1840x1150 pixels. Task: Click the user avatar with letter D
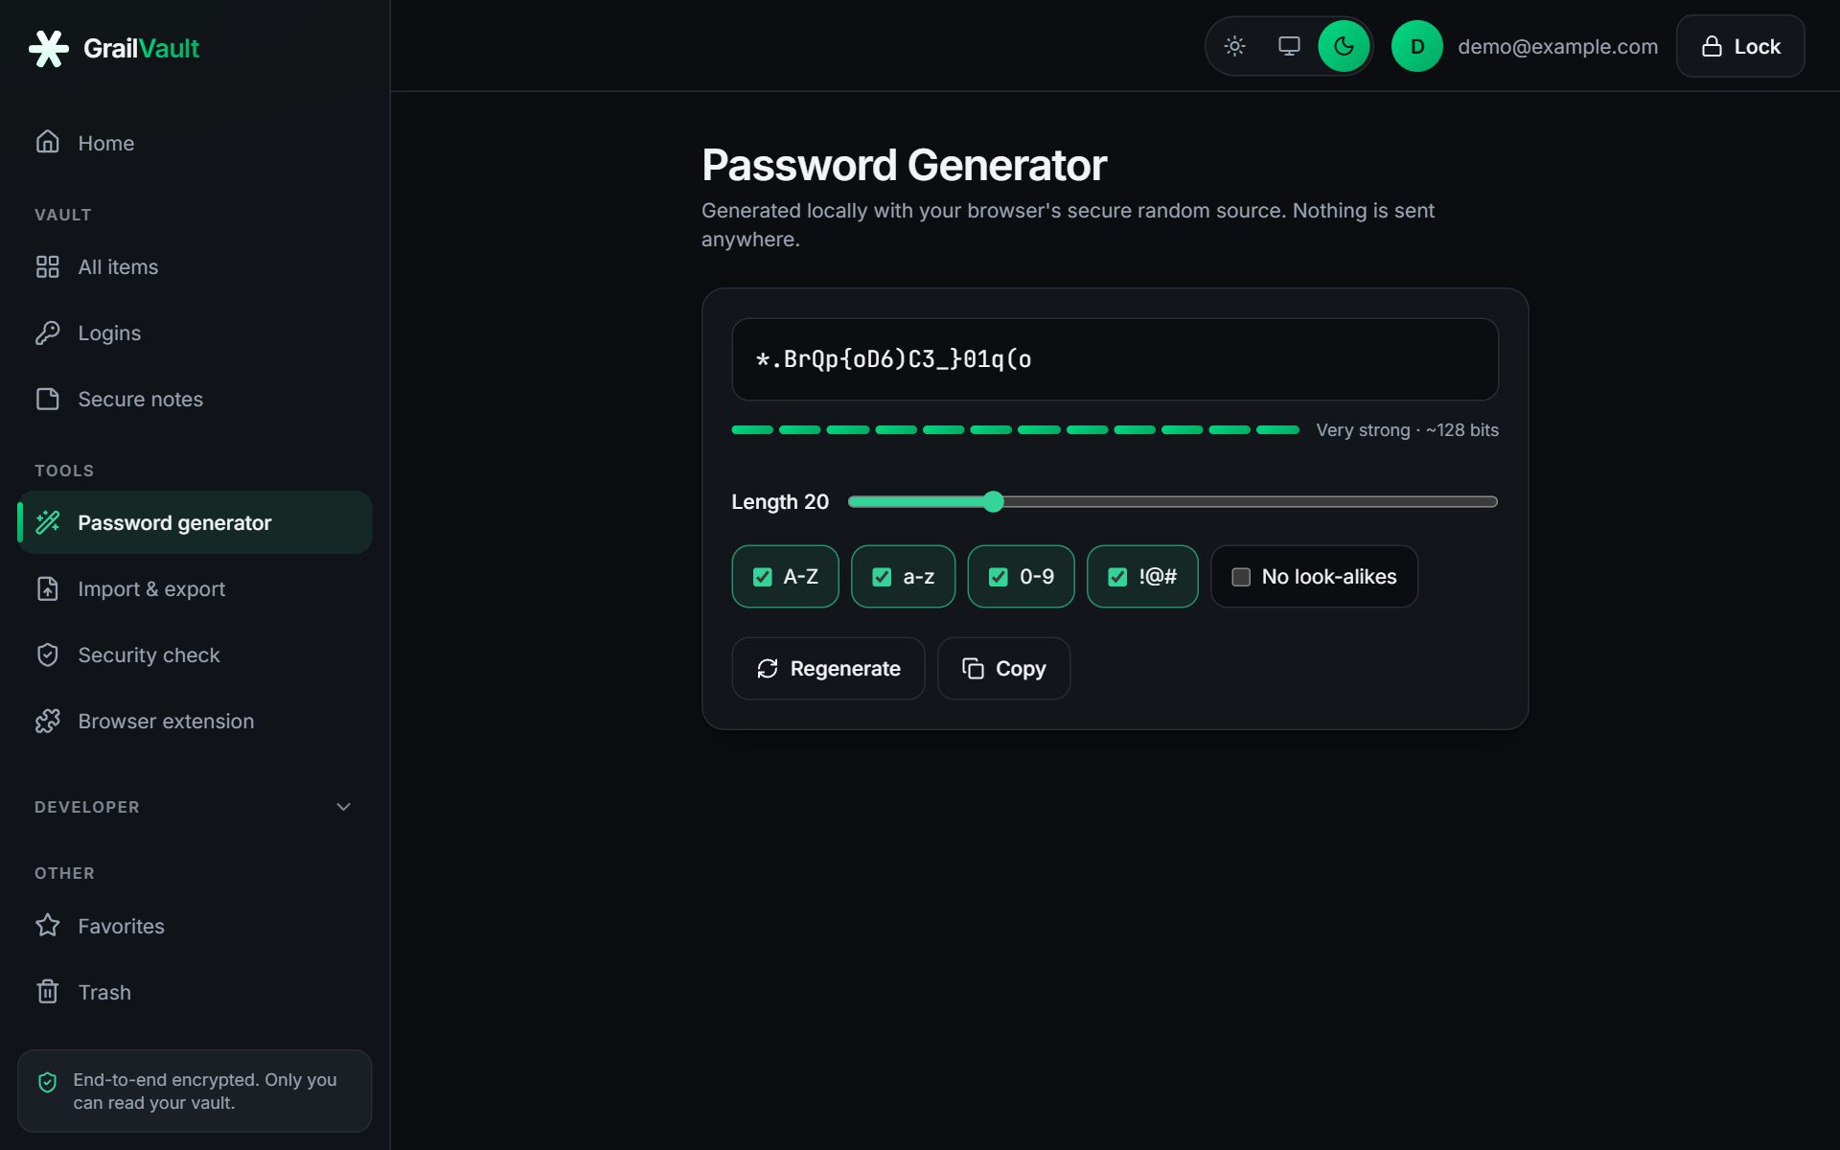pos(1416,46)
